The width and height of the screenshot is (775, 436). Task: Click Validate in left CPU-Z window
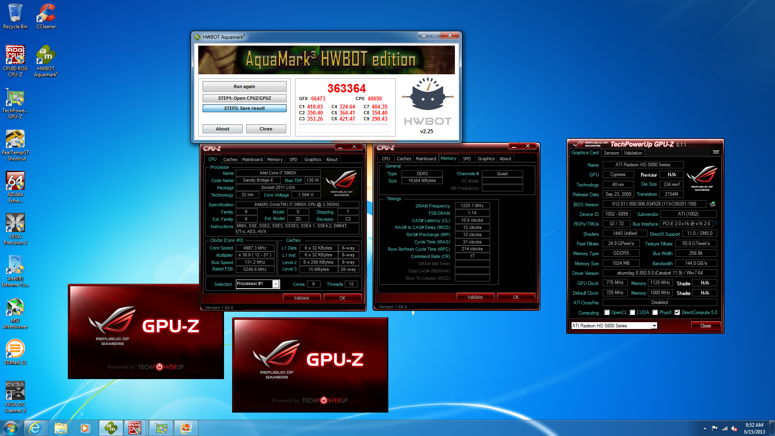(x=302, y=298)
